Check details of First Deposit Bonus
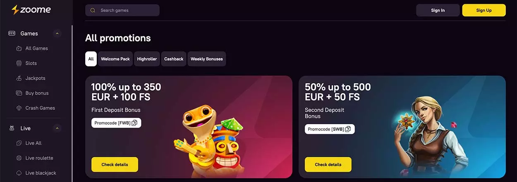Image resolution: width=517 pixels, height=182 pixels. click(x=115, y=165)
